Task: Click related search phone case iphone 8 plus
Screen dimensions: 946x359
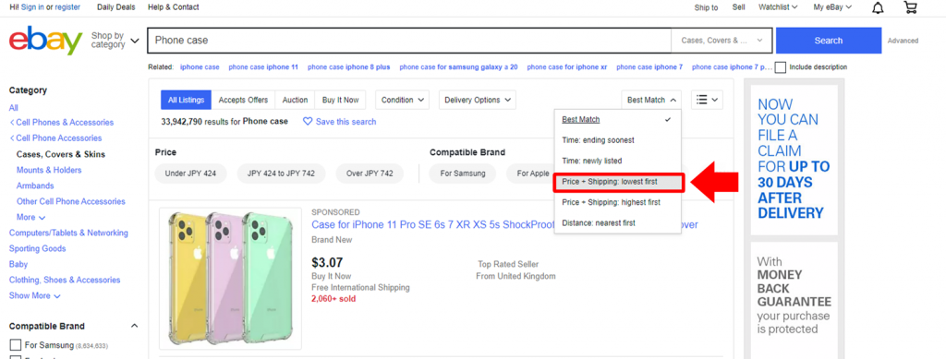Action: click(x=348, y=66)
